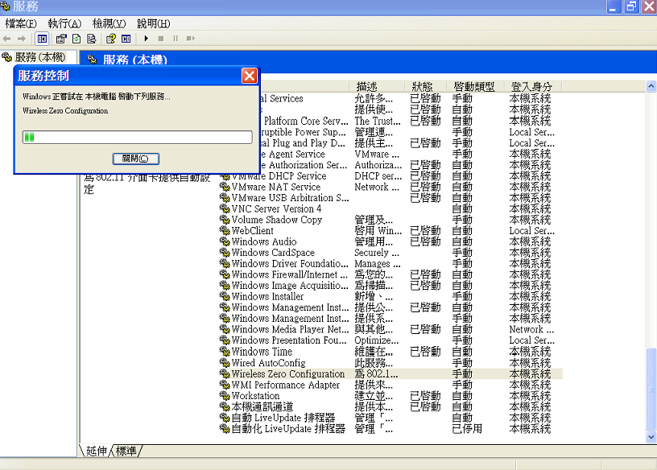Close the 服務控制 dialog with X
This screenshot has width=657, height=470.
[250, 76]
